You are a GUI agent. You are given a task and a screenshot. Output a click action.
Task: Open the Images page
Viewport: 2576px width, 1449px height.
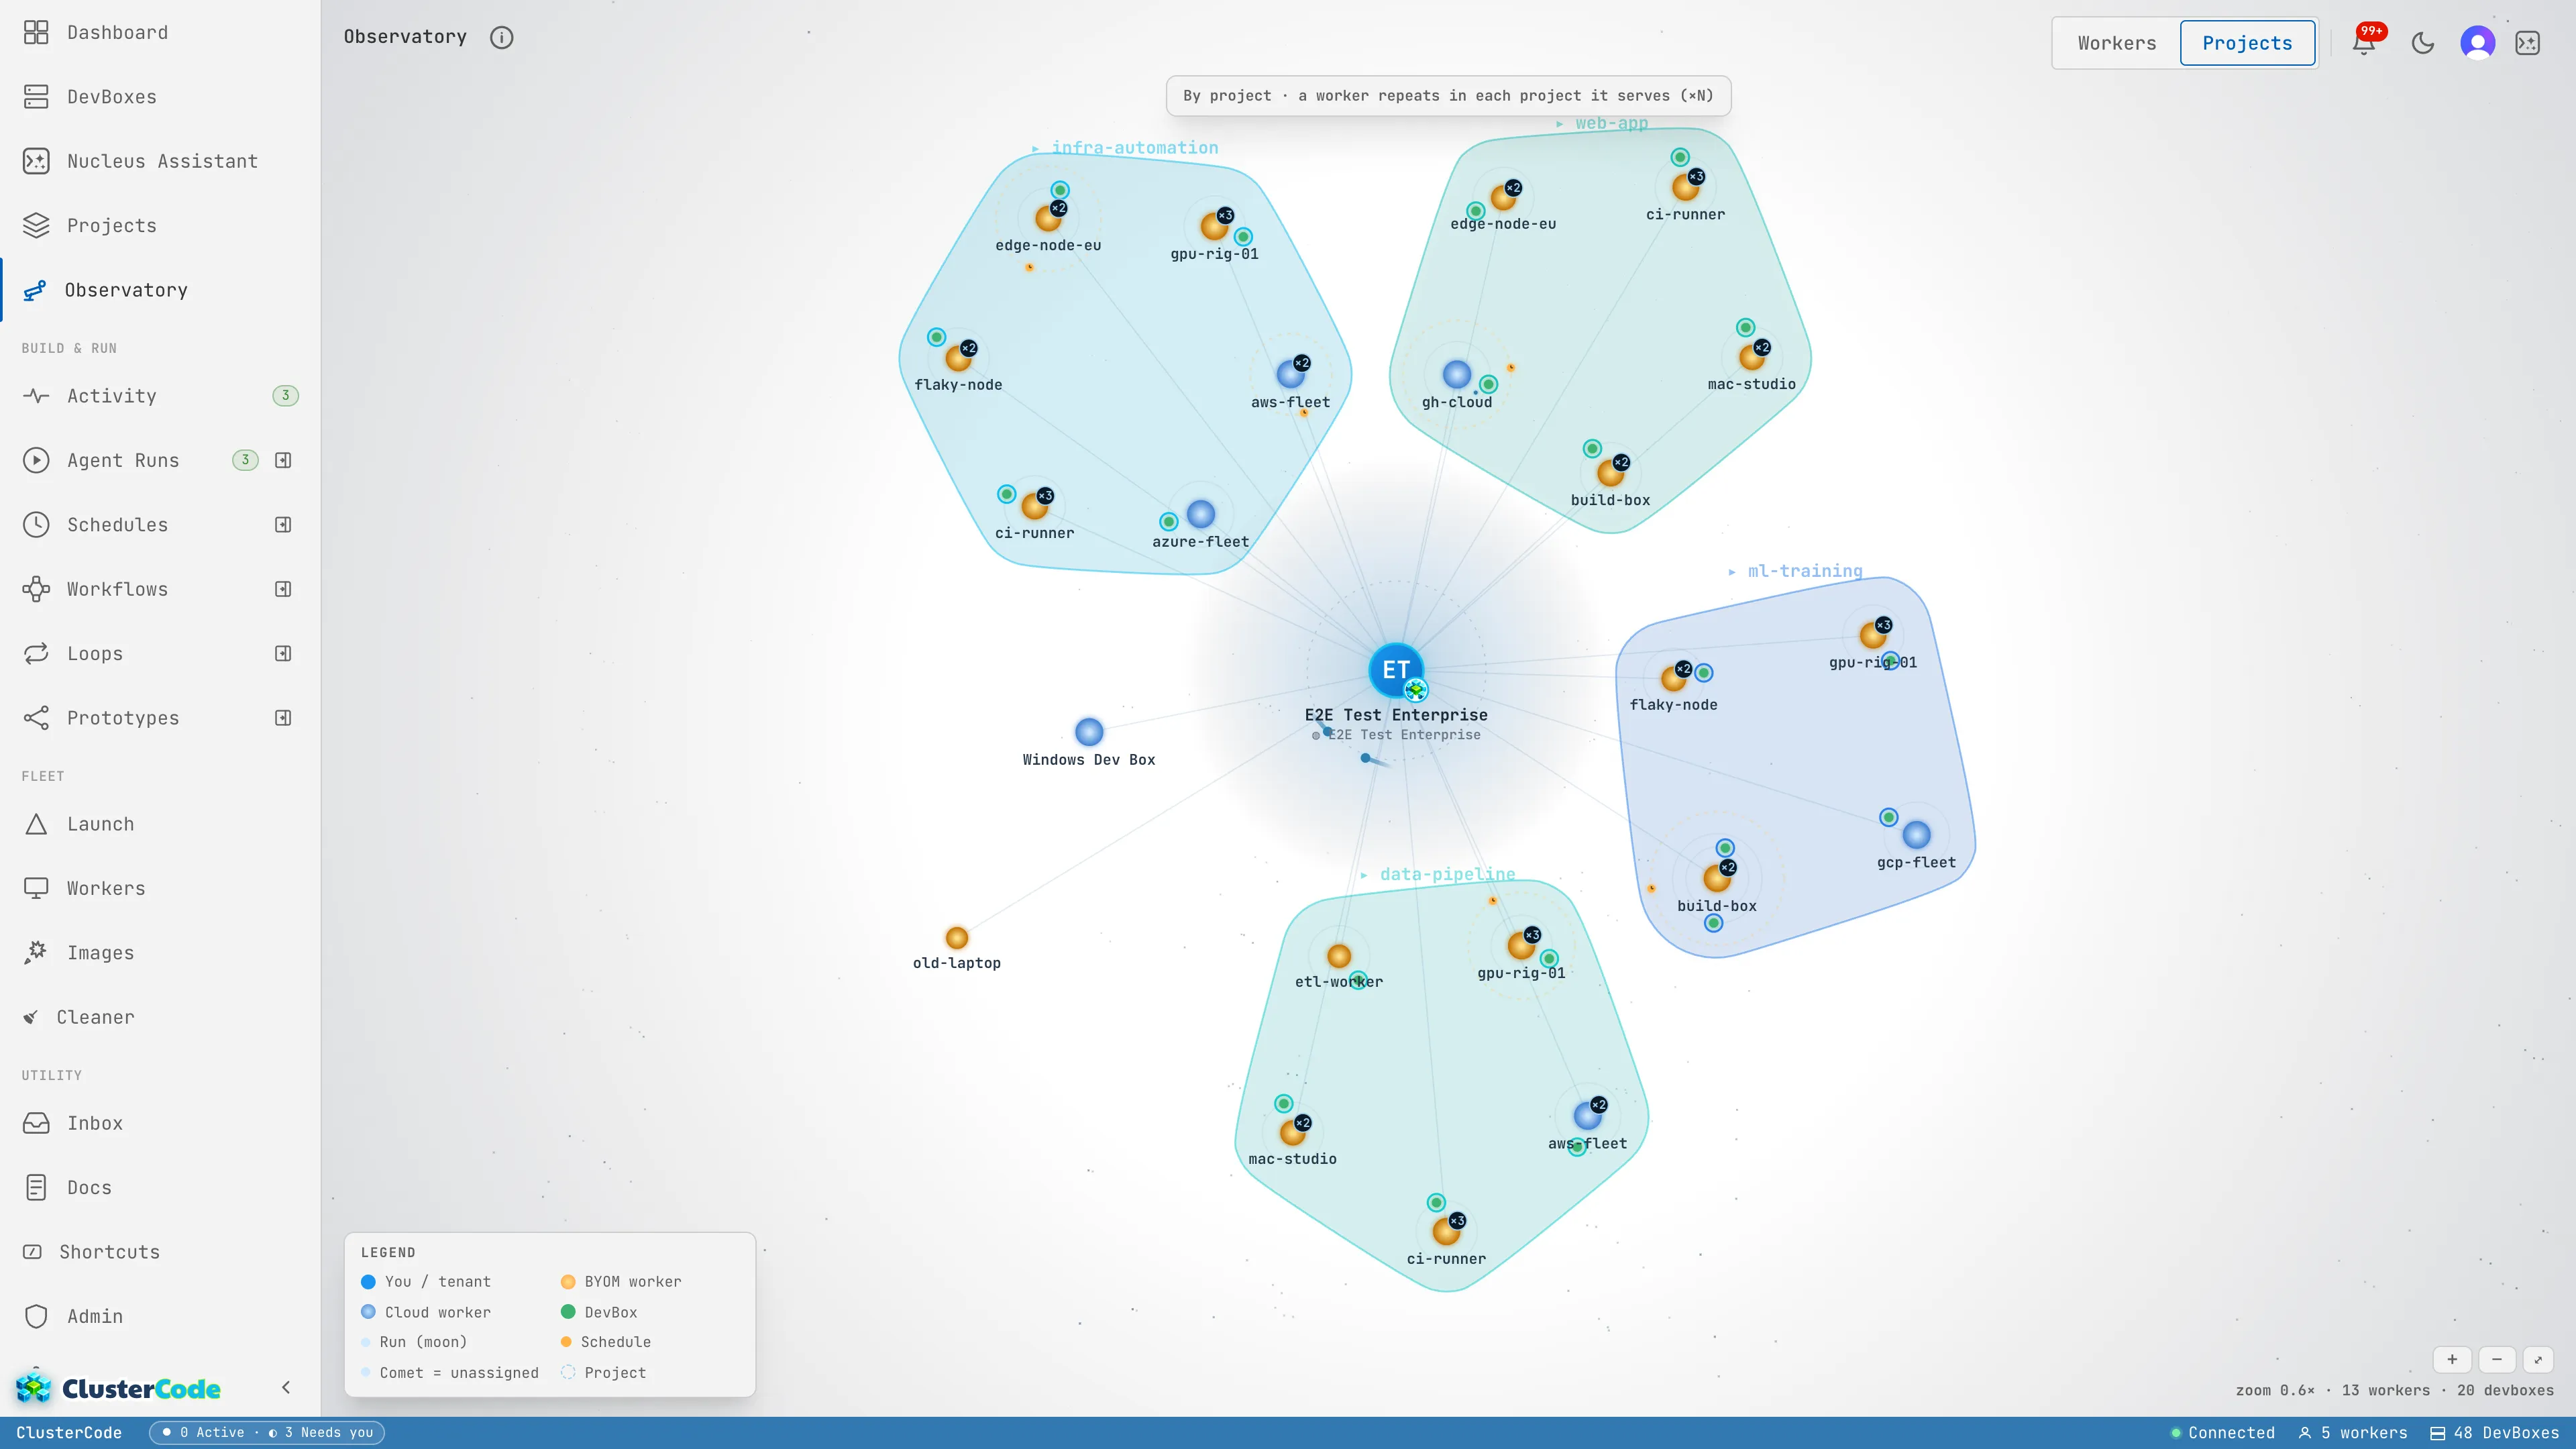point(160,953)
